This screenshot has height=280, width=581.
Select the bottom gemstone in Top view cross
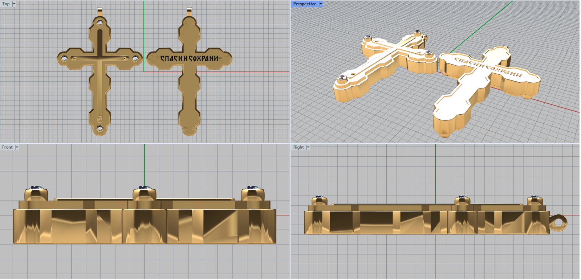point(100,128)
